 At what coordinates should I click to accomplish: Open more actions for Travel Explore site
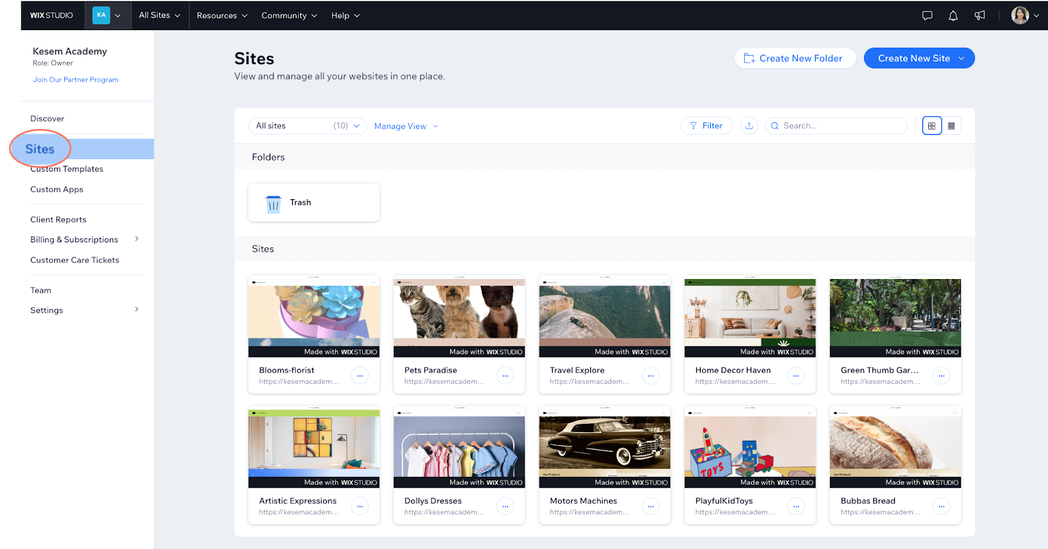pos(650,375)
